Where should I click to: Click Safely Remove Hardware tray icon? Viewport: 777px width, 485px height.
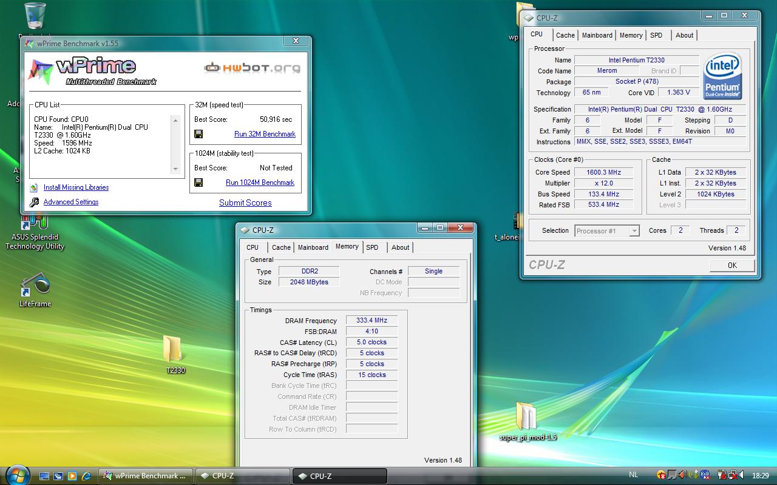click(693, 475)
